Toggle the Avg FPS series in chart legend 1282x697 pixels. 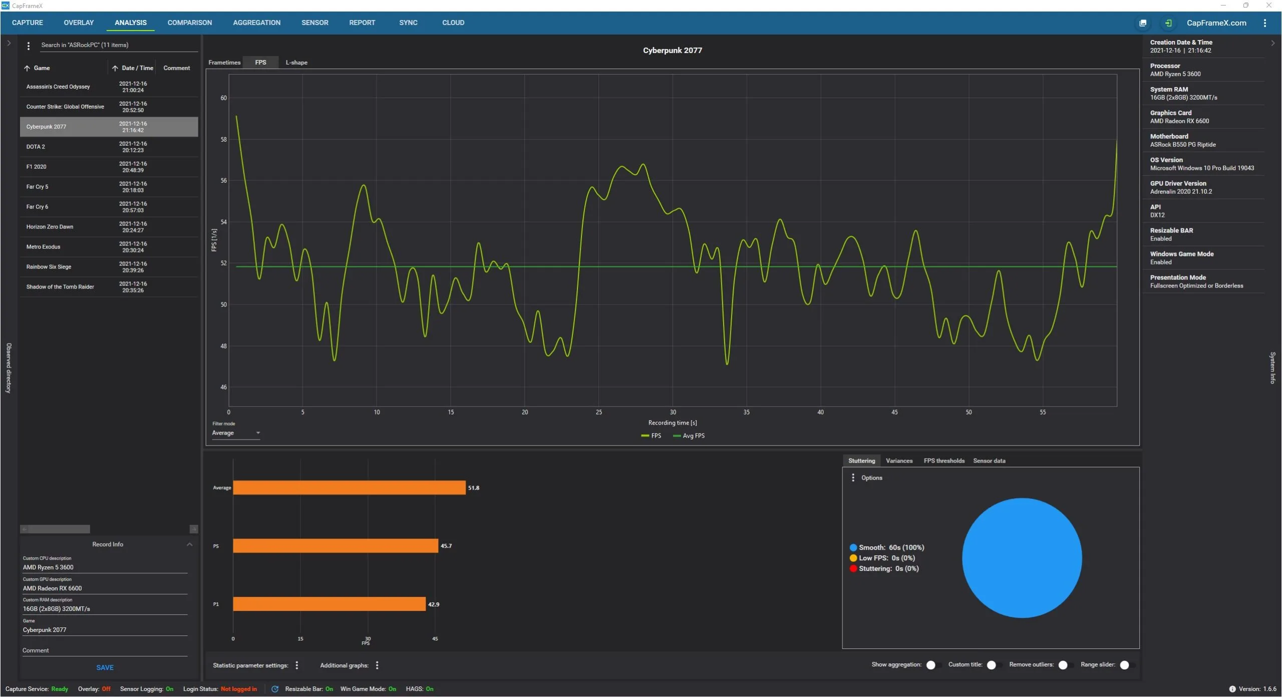point(689,436)
